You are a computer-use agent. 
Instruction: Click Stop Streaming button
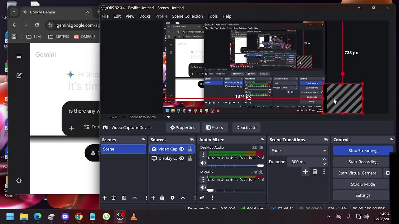tap(363, 151)
